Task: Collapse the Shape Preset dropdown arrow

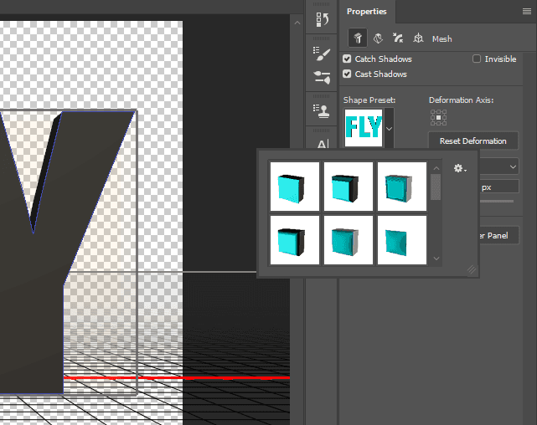Action: (389, 129)
